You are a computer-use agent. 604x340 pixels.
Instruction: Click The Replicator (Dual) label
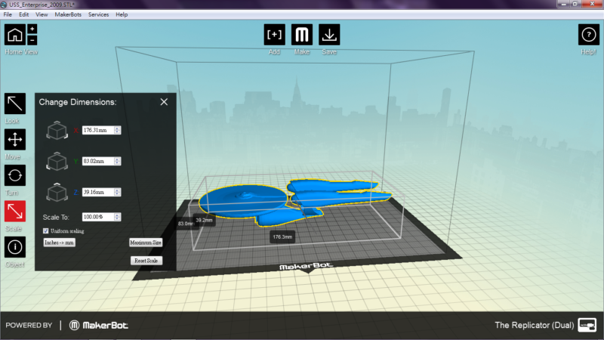535,325
